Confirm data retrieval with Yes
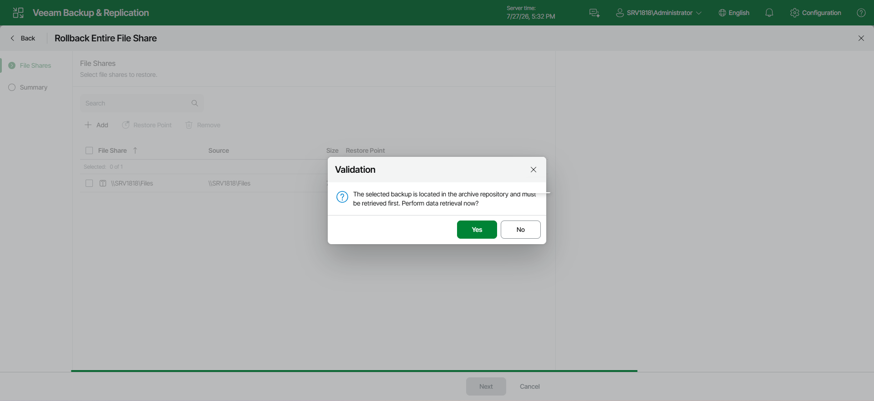This screenshot has height=401, width=874. (477, 230)
